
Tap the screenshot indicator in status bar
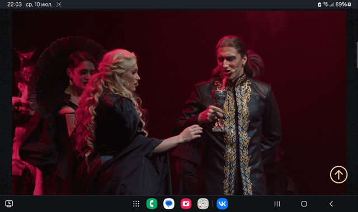point(59,4)
